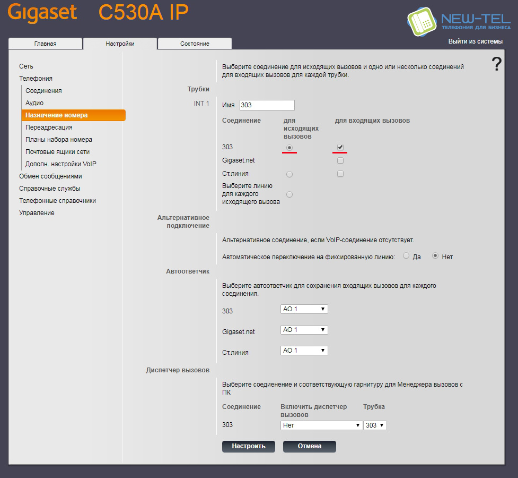Click the Имя name input field
Screen dimensions: 518x478
click(267, 105)
